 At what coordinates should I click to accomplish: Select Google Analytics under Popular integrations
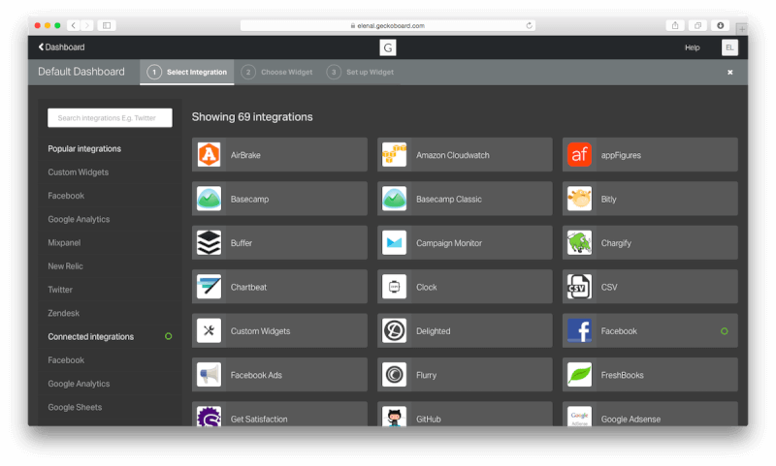[79, 219]
